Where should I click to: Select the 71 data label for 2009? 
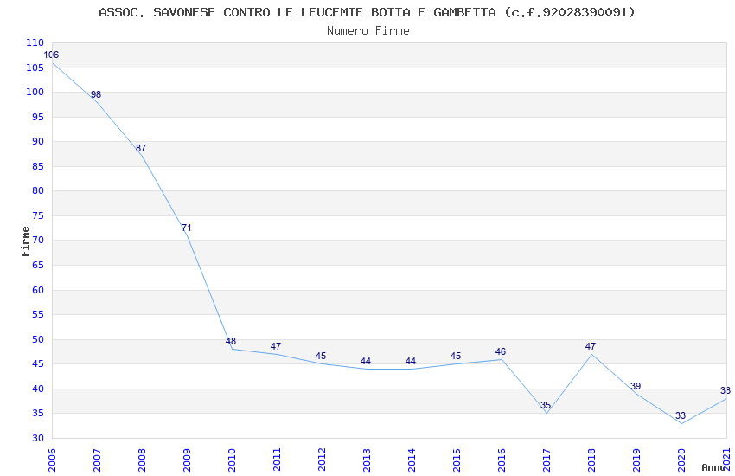186,228
